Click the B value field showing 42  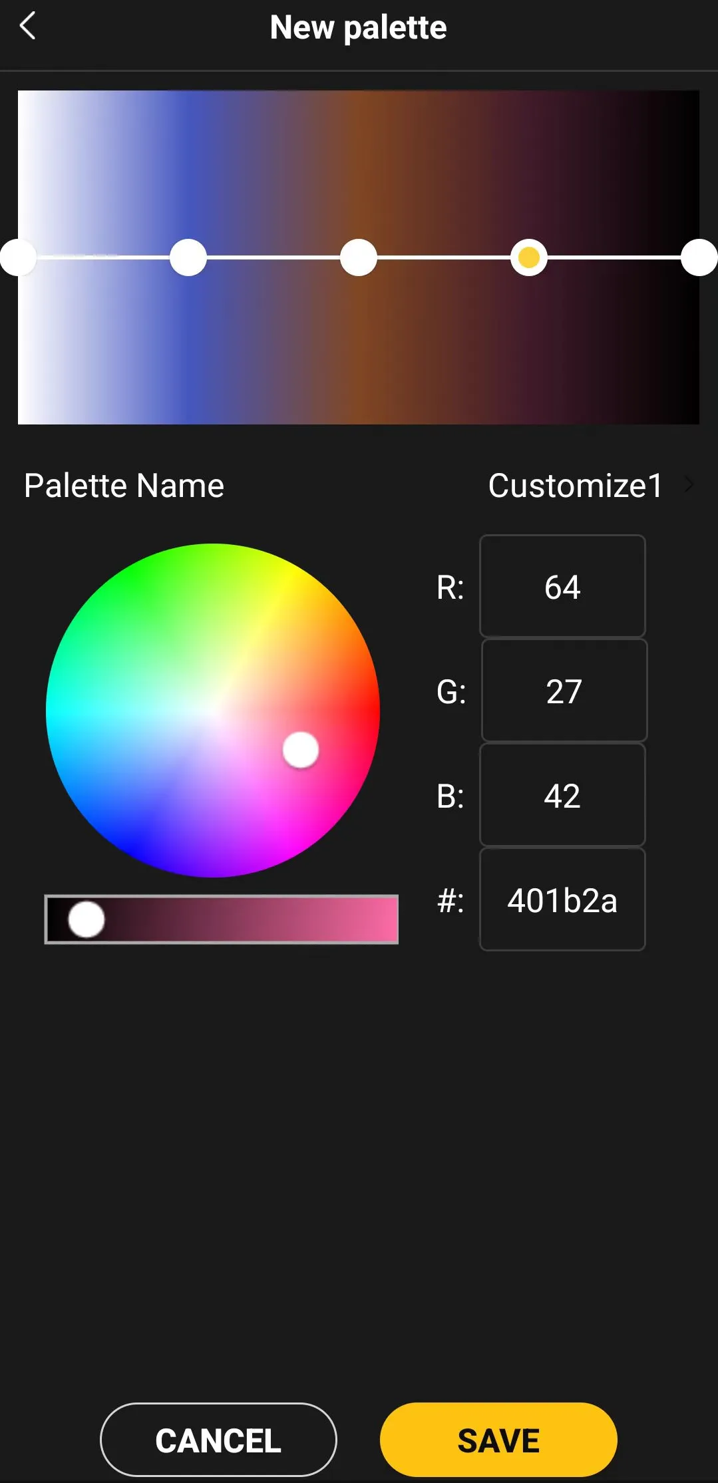coord(562,795)
